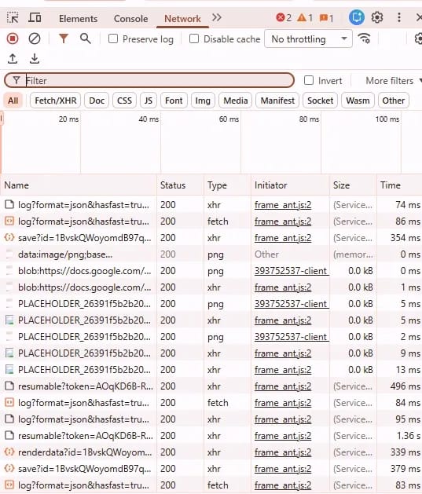Open the AI assistance blue icon

click(x=357, y=17)
